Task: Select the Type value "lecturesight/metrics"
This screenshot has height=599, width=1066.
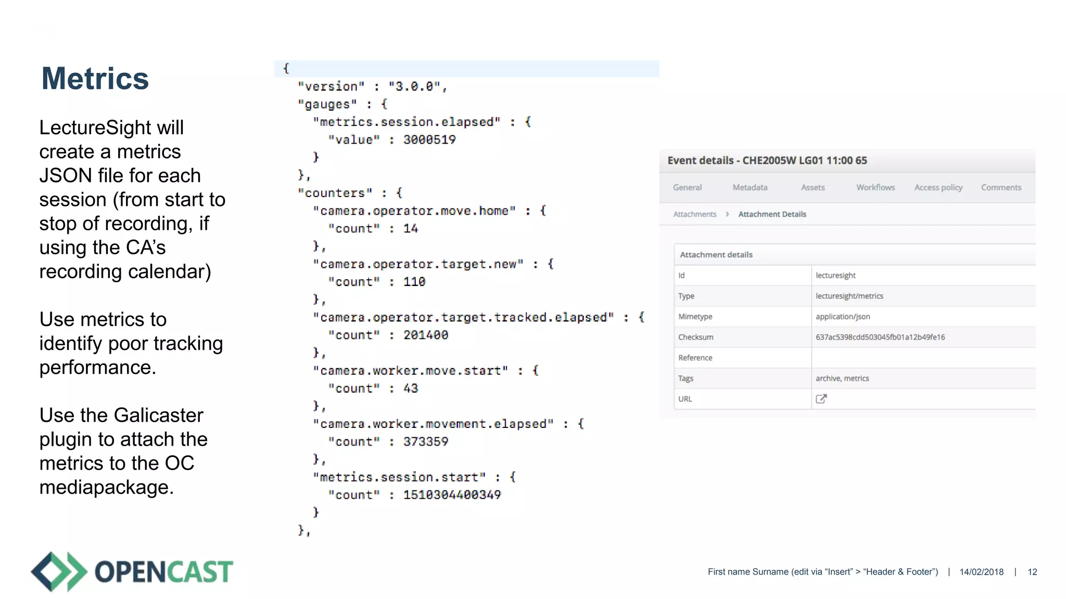Action: (x=849, y=296)
